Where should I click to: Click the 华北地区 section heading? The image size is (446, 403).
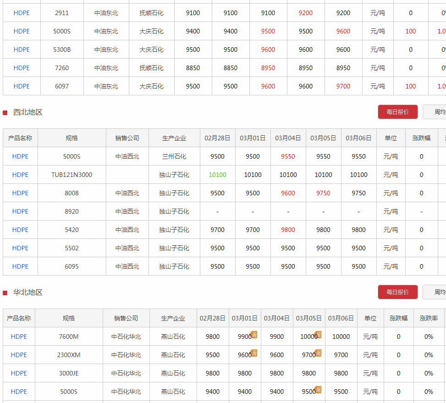point(28,293)
